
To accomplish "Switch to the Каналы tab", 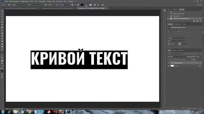I will (174, 50).
